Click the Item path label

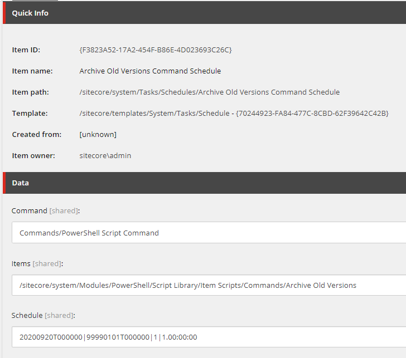[x=31, y=92]
